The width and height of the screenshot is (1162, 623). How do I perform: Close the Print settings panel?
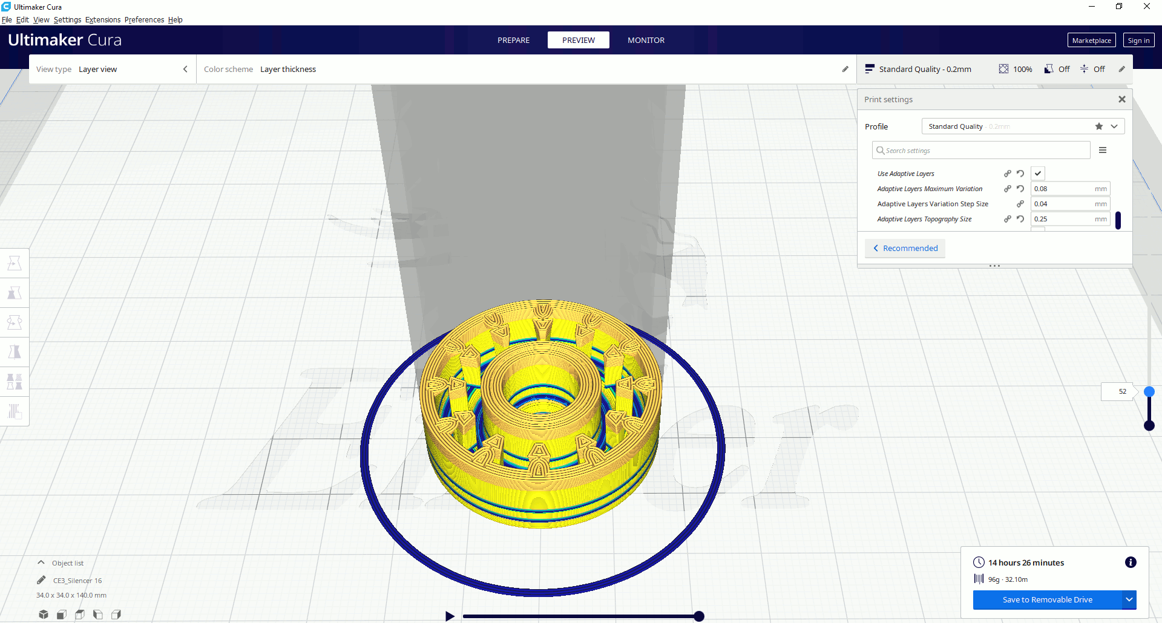pyautogui.click(x=1122, y=99)
